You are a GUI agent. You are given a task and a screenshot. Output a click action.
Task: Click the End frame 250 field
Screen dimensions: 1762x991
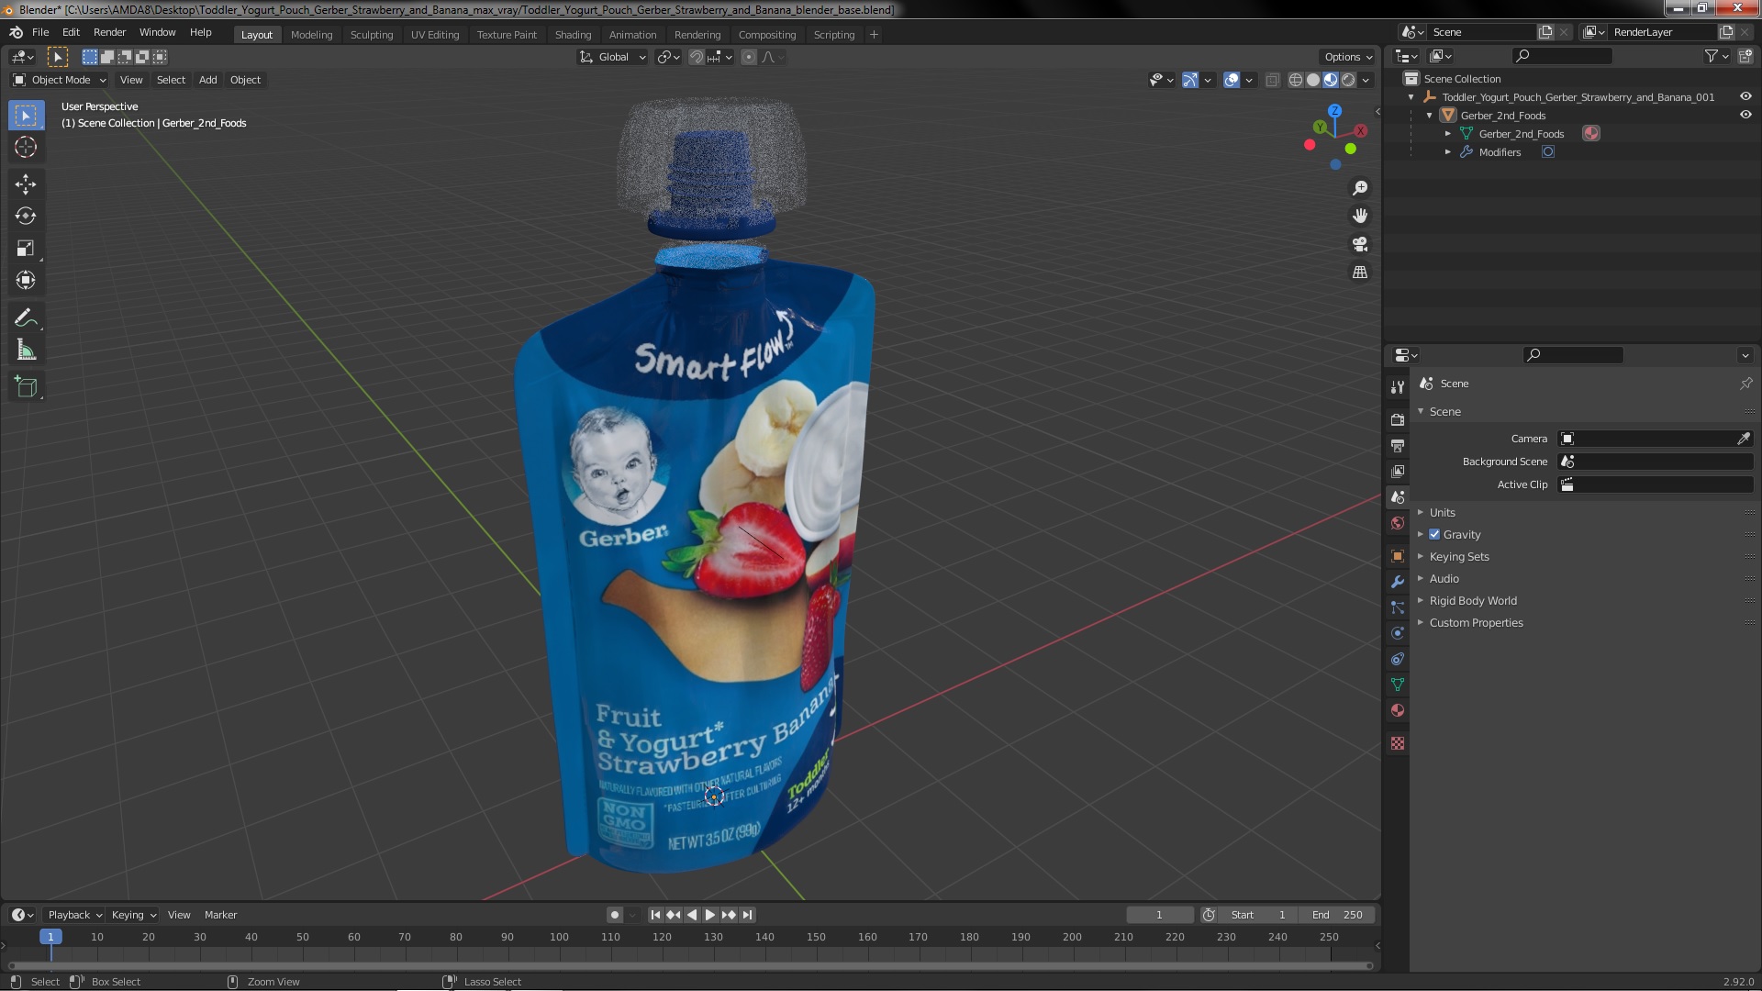[x=1337, y=915]
